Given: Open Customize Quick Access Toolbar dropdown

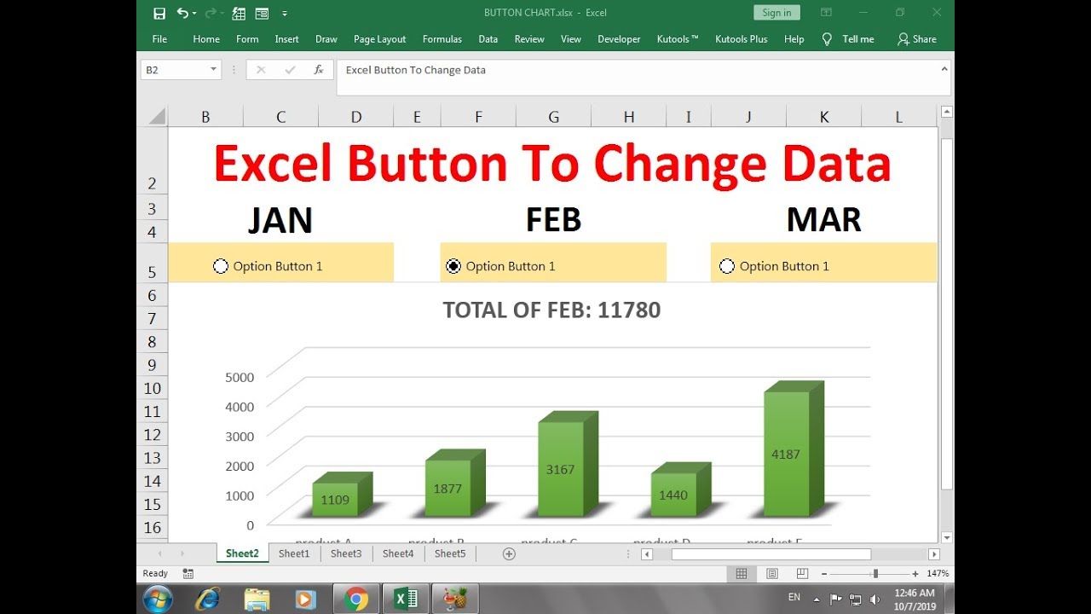Looking at the screenshot, I should coord(284,14).
